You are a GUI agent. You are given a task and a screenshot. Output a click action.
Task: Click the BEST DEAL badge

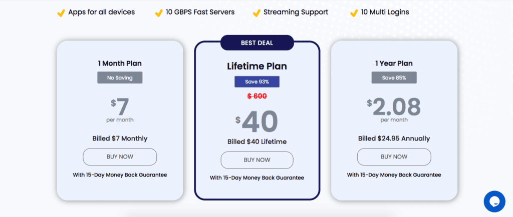[x=257, y=42]
